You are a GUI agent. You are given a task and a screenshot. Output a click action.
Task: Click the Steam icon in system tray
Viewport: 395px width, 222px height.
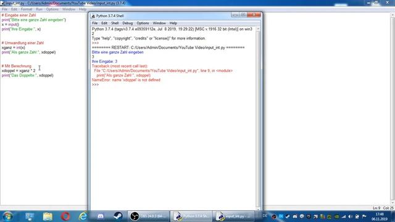point(288,216)
